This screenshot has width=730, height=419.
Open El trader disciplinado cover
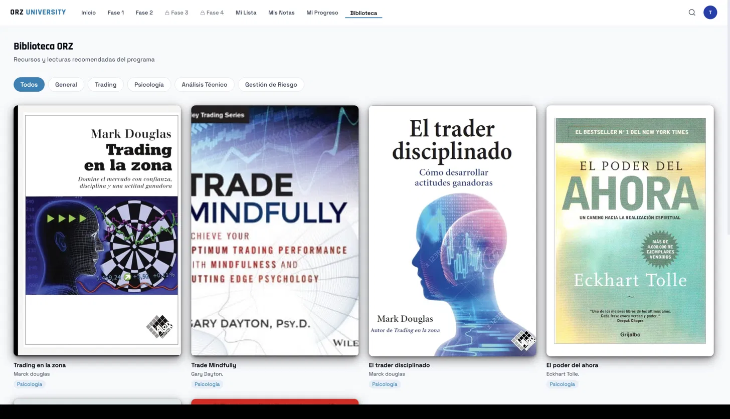[452, 231]
